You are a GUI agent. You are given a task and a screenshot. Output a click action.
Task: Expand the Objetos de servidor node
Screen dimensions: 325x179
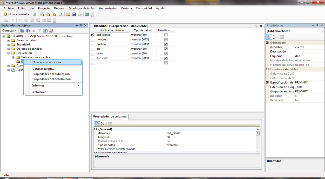click(9, 49)
